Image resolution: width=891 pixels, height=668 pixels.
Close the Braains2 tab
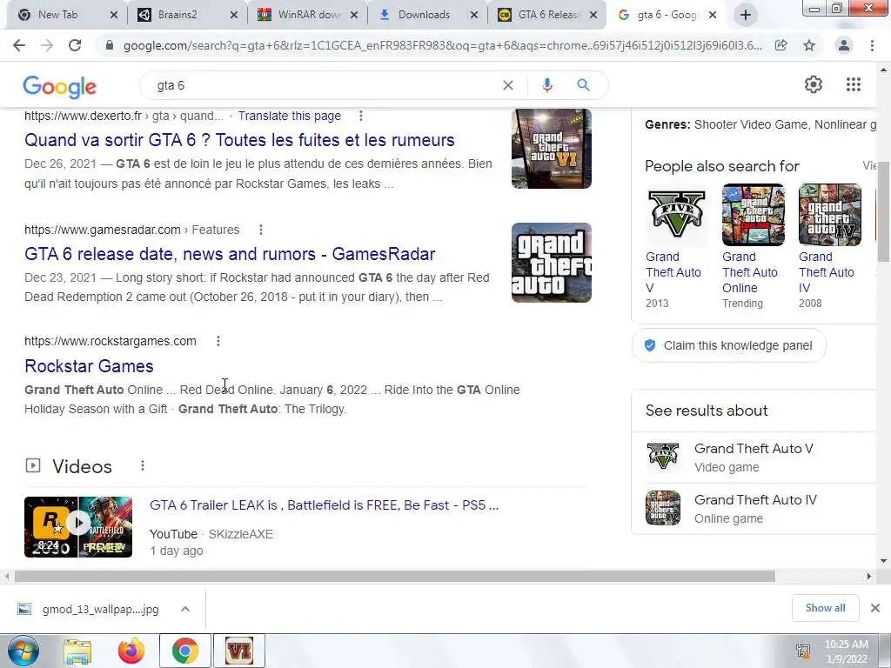point(233,16)
